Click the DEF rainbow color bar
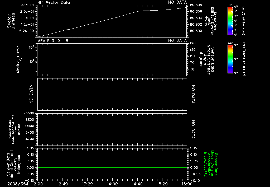 [x=230, y=59]
